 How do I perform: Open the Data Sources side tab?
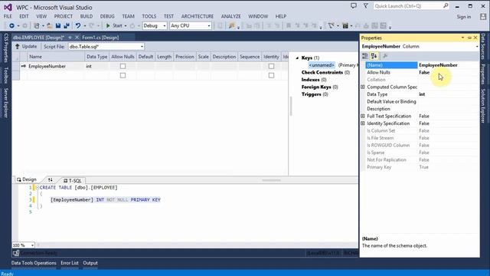tap(483, 46)
